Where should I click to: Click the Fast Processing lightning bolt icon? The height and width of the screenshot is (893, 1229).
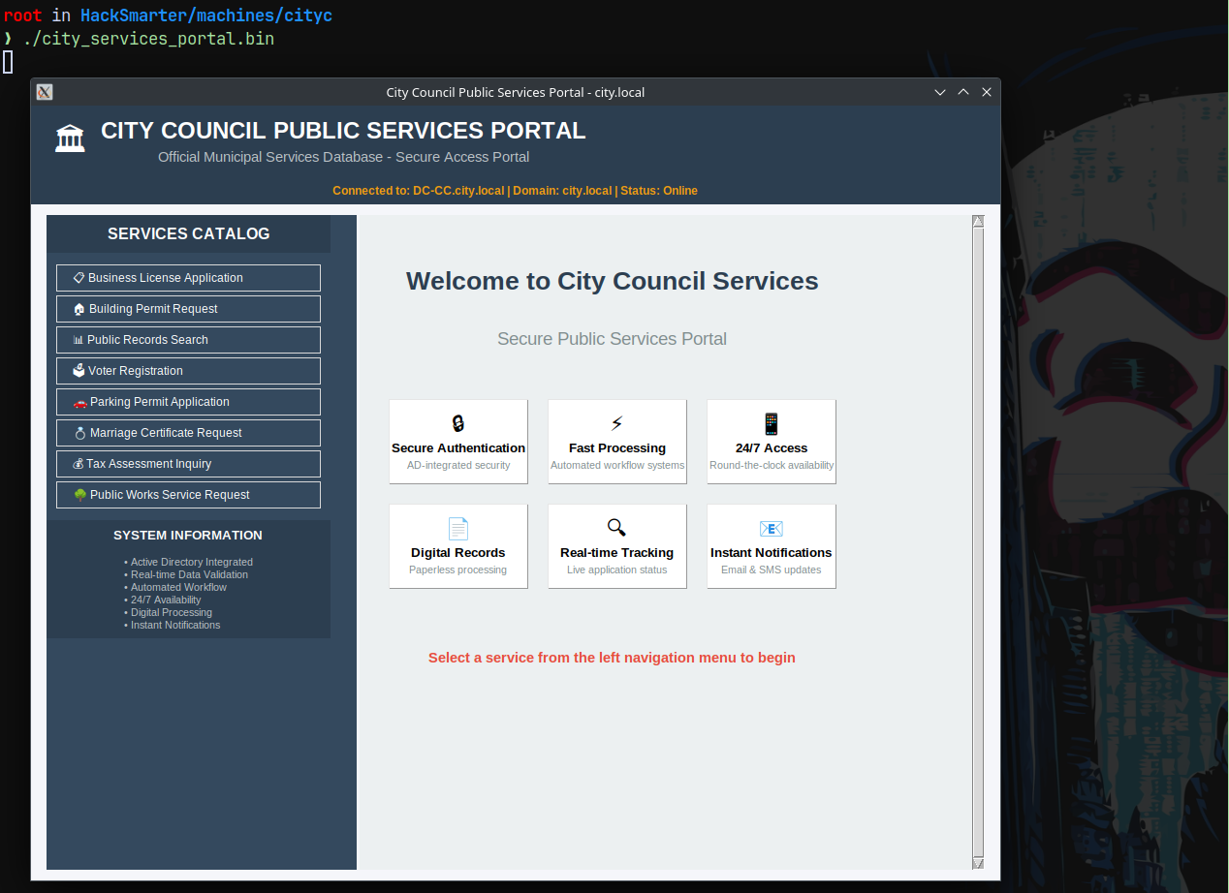tap(617, 423)
